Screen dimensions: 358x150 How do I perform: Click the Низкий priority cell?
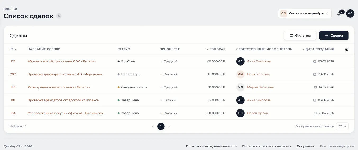[168, 100]
